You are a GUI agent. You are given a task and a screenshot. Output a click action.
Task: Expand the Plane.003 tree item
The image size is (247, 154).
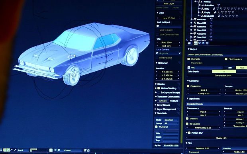tap(191, 27)
